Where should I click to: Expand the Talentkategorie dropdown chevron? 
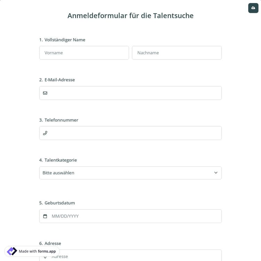[x=216, y=173]
